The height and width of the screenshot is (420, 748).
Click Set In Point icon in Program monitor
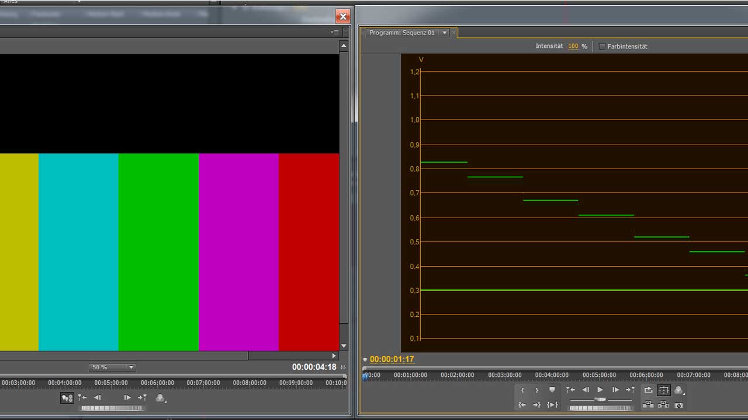pyautogui.click(x=522, y=390)
